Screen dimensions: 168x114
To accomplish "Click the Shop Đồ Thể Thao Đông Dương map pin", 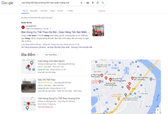I will (111, 80).
